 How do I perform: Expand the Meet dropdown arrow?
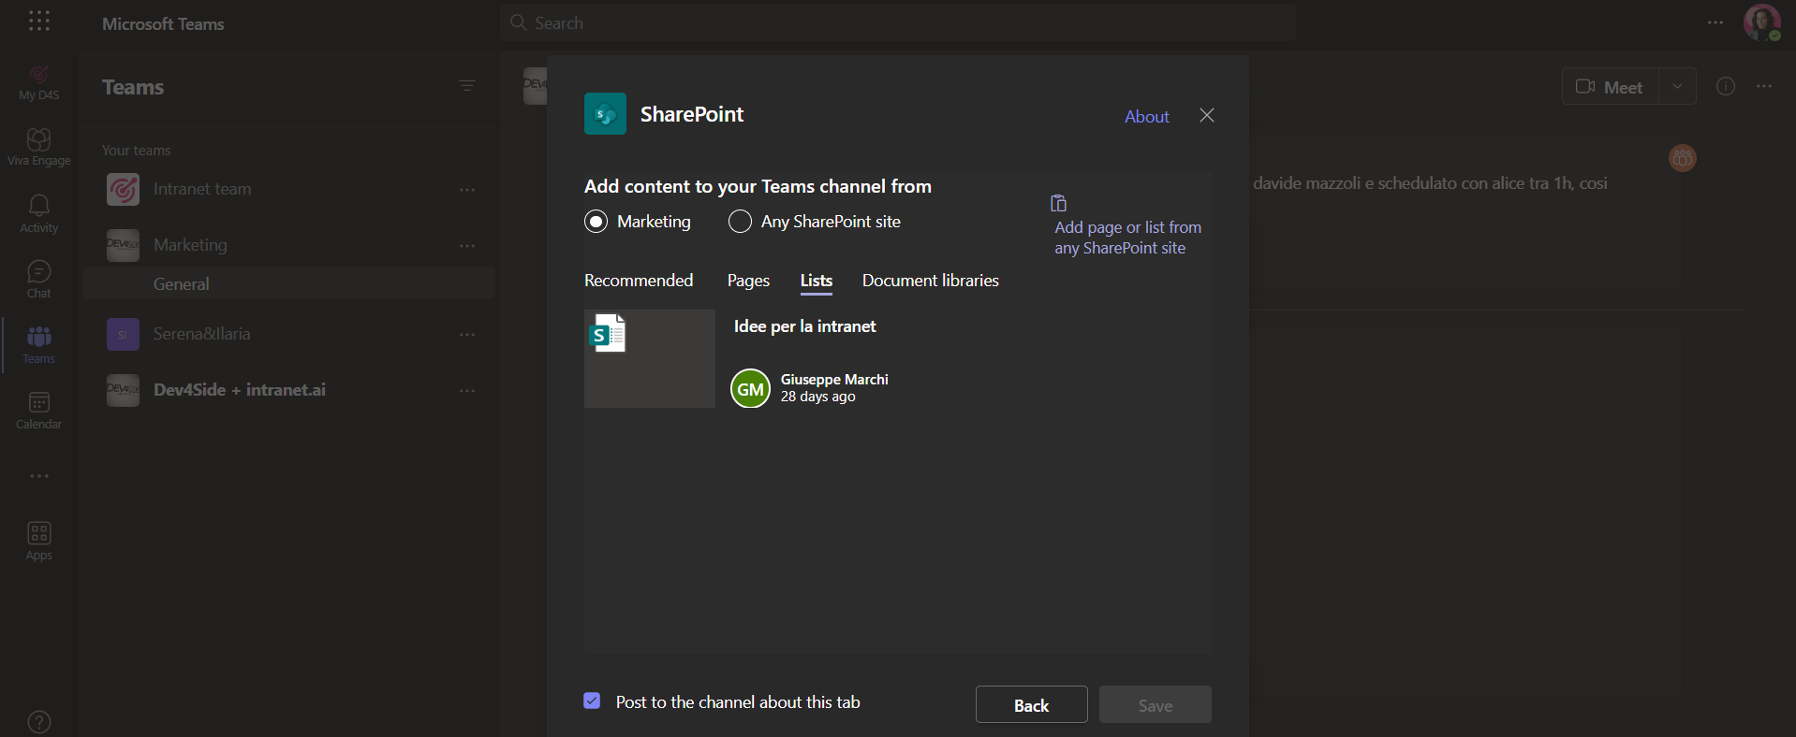click(1677, 86)
